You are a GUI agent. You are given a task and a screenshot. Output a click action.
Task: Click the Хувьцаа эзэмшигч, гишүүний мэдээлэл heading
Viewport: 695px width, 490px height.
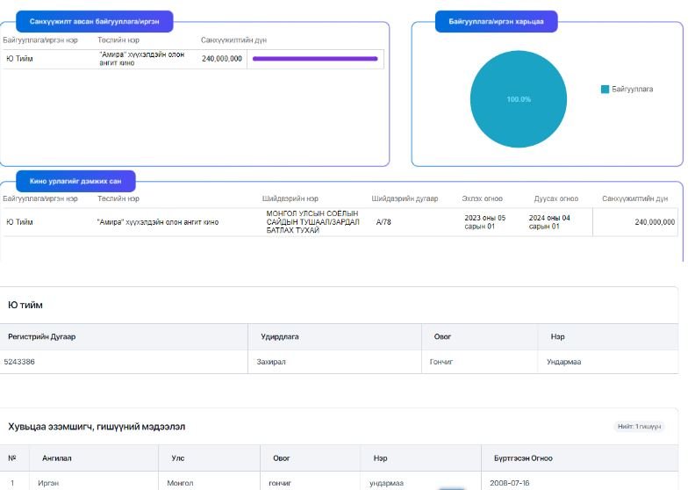pos(97,426)
